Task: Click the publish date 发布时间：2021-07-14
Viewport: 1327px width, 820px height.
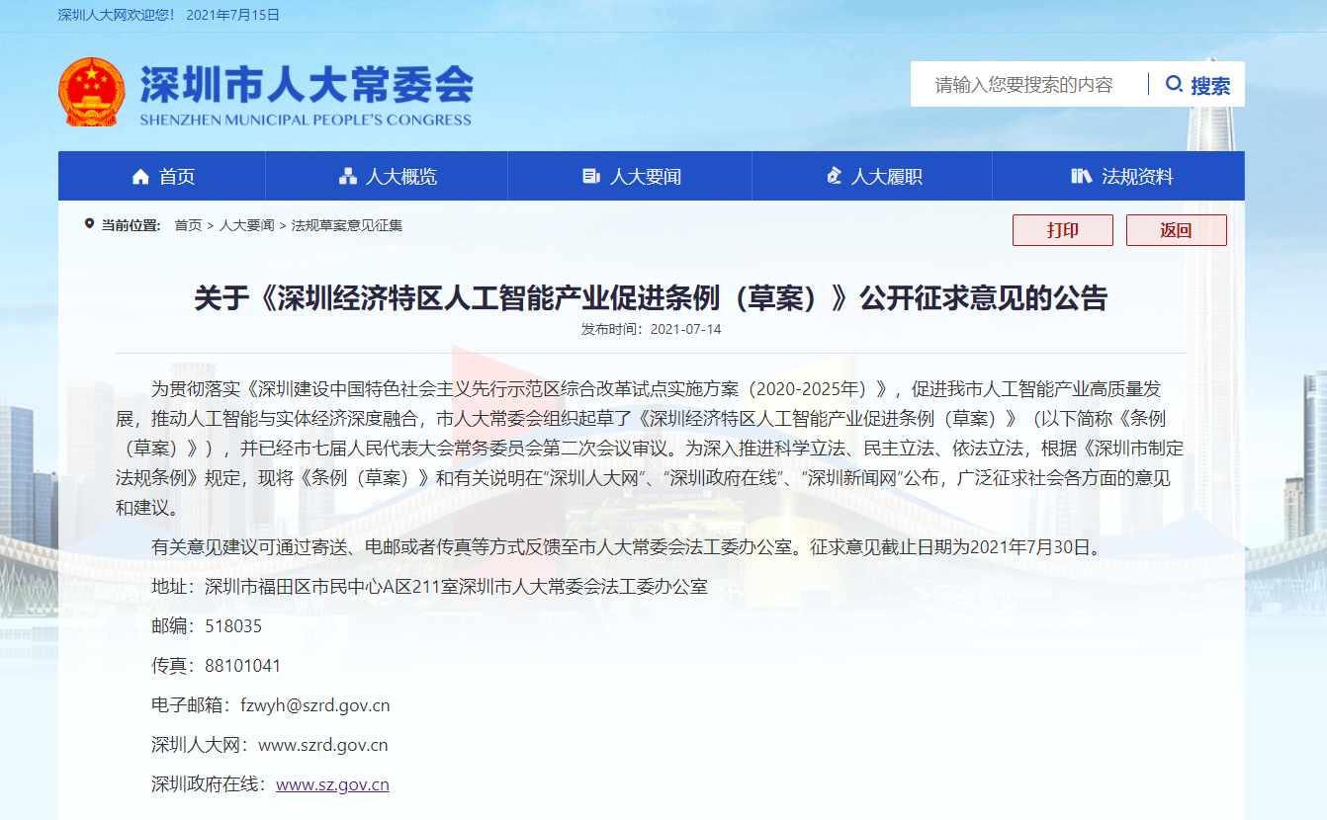Action: 651,329
